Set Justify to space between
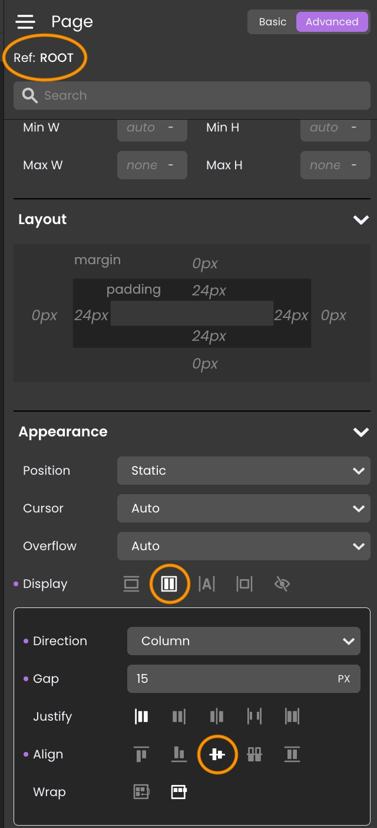Viewport: 377px width, 828px height. (254, 717)
